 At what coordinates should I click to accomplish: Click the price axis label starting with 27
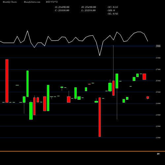click(158, 69)
